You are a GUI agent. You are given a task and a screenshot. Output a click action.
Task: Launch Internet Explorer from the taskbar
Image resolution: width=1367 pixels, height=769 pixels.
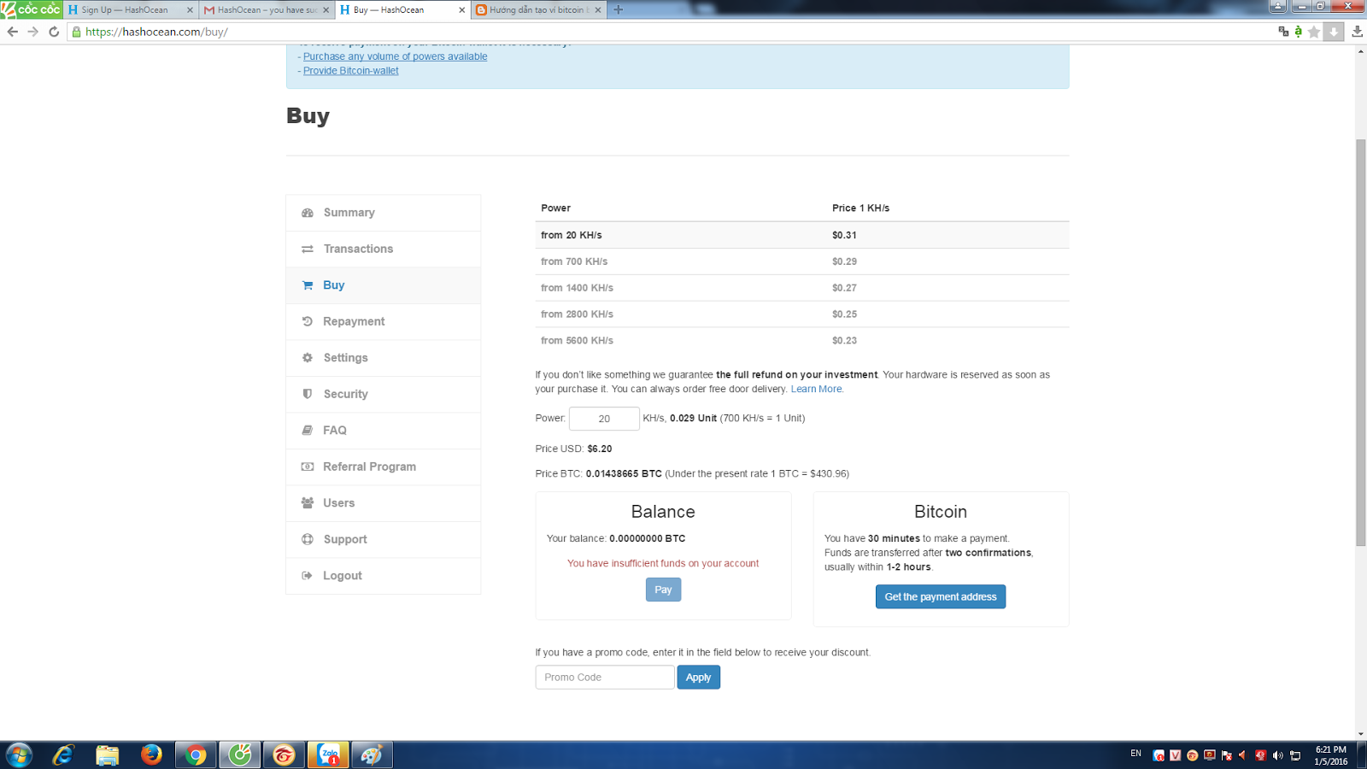pyautogui.click(x=63, y=754)
